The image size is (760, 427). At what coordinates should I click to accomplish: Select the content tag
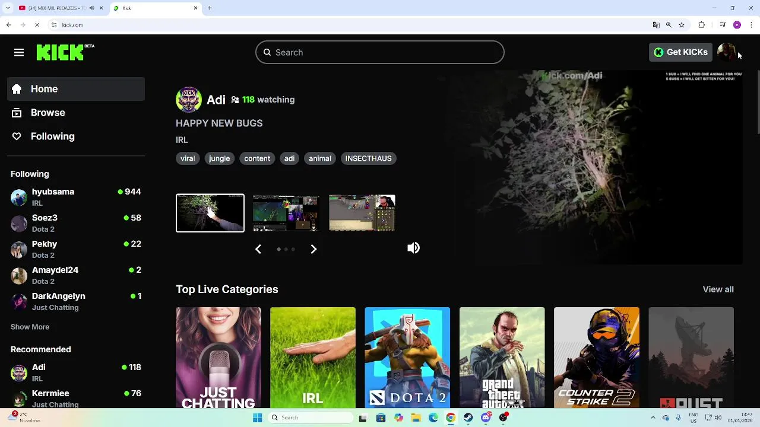tap(257, 158)
